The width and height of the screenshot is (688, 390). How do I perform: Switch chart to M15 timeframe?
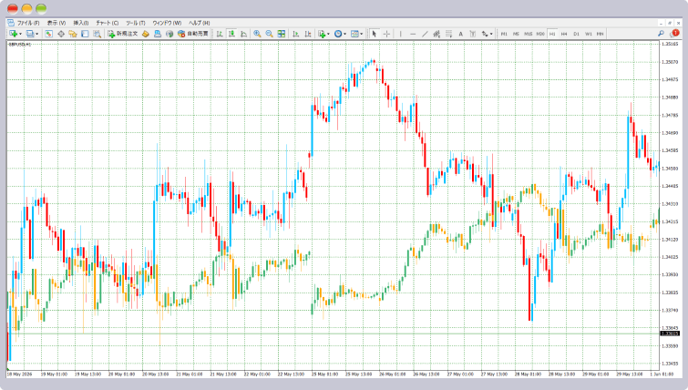click(528, 34)
